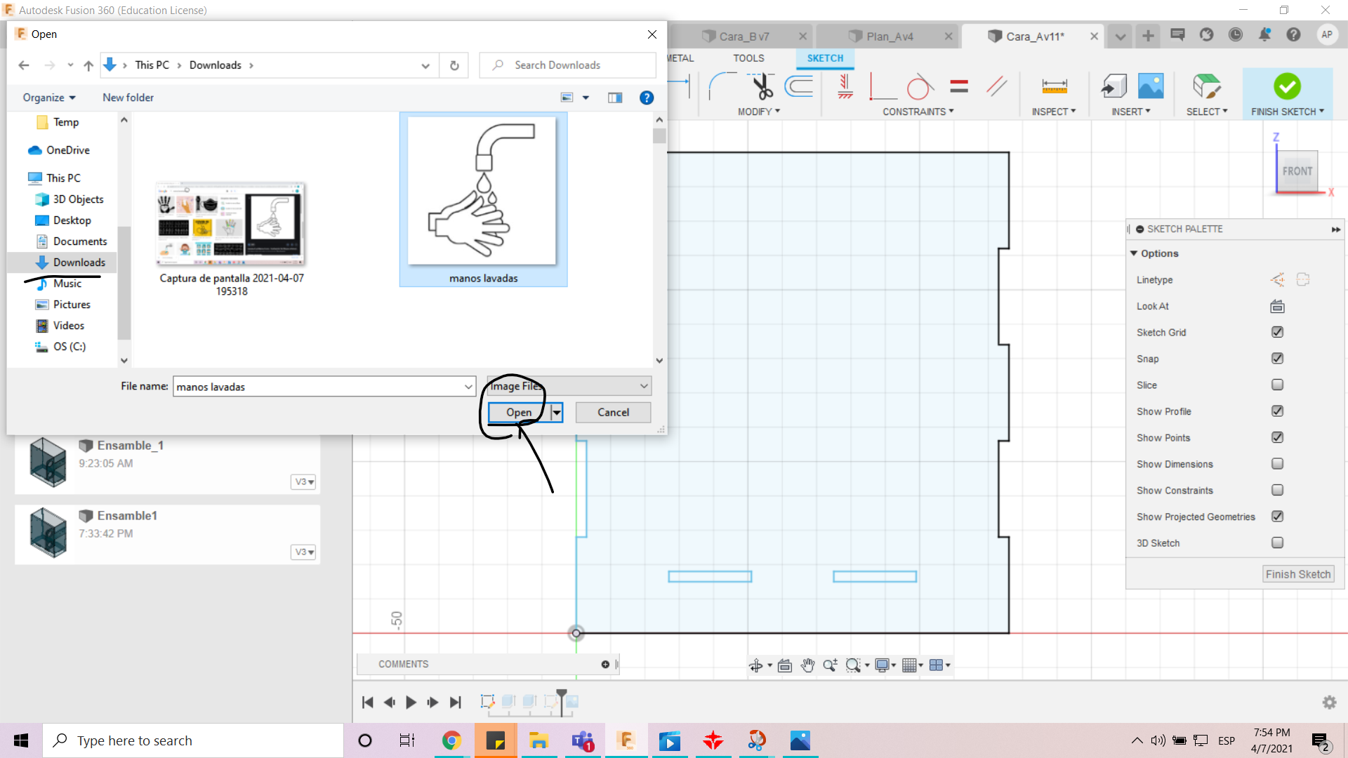Toggle the Snap checkbox
This screenshot has width=1348, height=758.
pyautogui.click(x=1278, y=358)
